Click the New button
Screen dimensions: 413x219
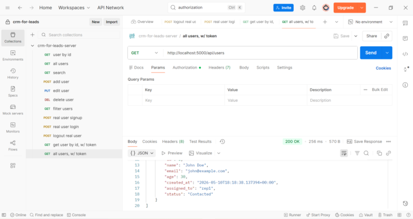pyautogui.click(x=96, y=22)
